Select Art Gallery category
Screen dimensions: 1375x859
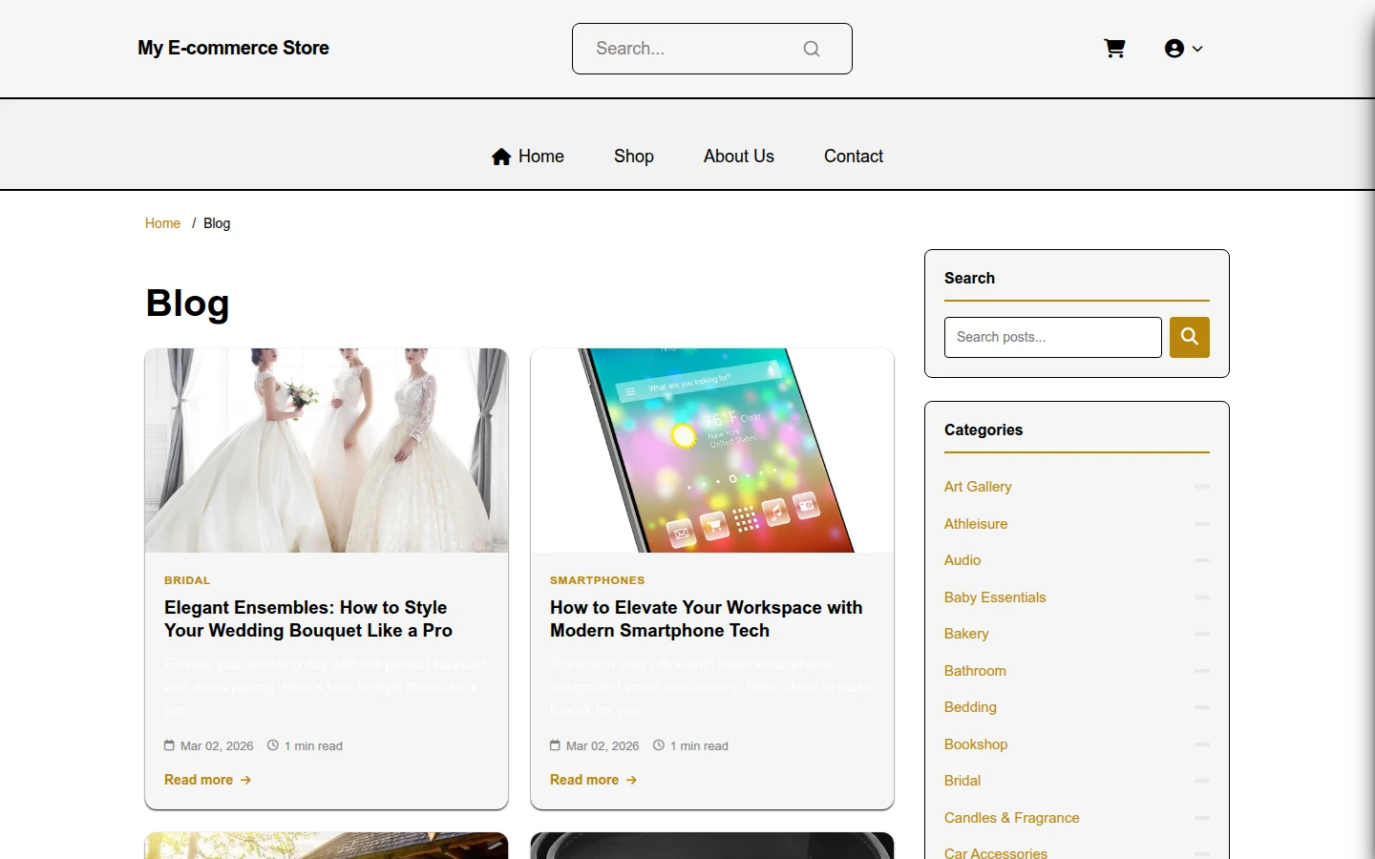[978, 487]
